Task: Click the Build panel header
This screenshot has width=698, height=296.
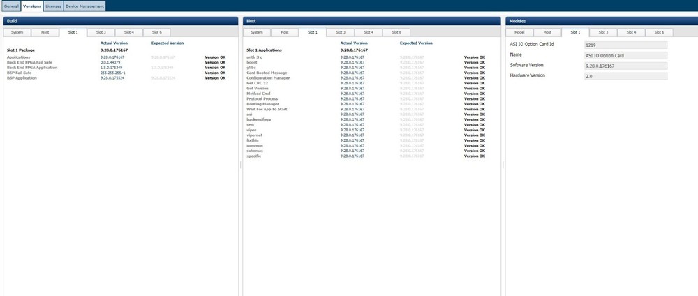Action: pos(121,21)
